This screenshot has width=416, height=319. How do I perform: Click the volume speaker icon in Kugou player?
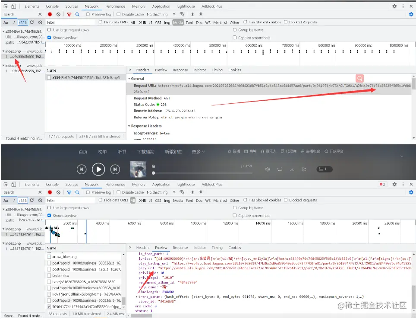268,169
